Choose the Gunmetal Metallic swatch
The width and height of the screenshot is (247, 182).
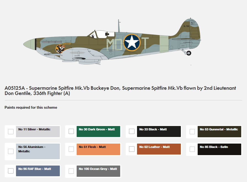click(219, 131)
